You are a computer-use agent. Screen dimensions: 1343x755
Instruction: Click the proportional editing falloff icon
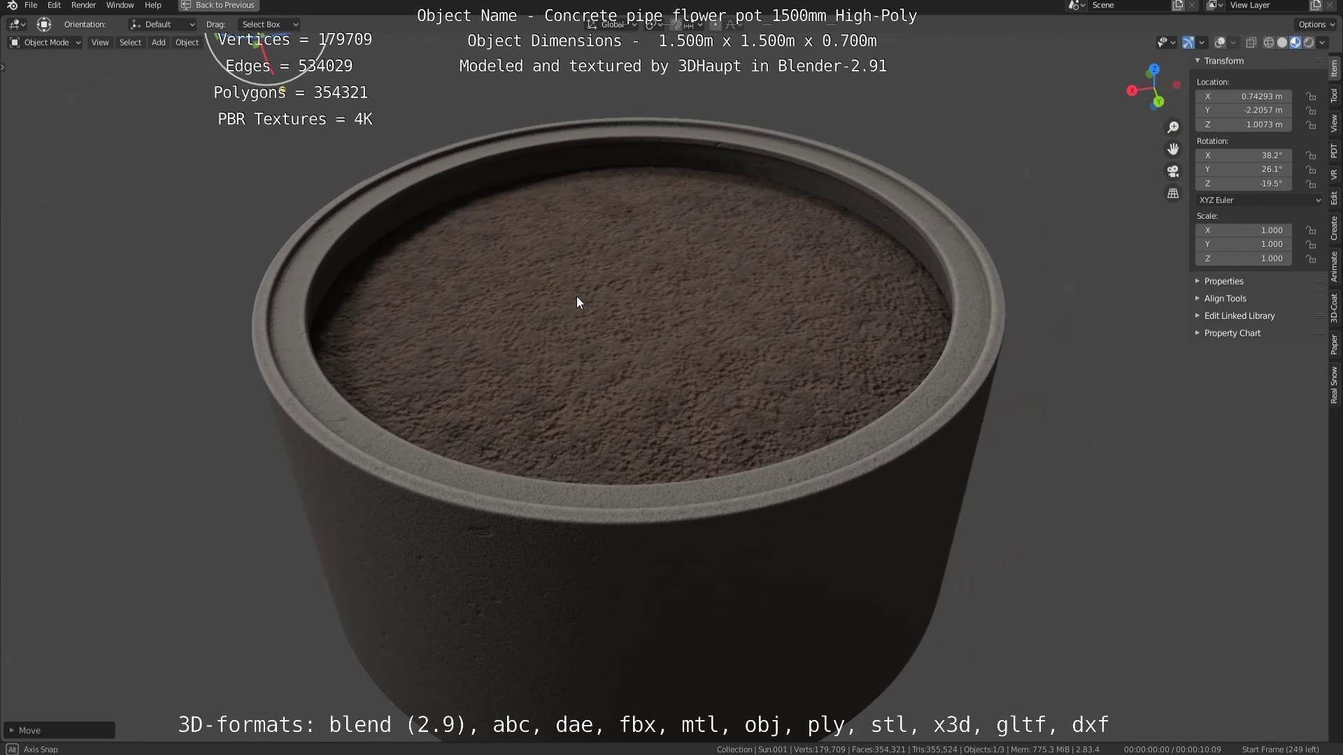pos(732,24)
